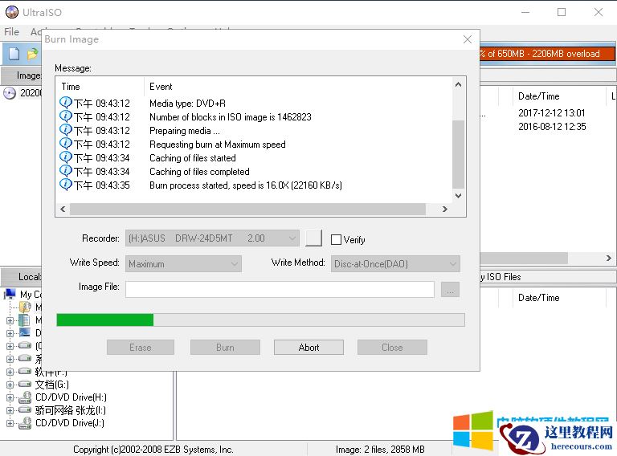The height and width of the screenshot is (456, 617).
Task: Click the drive icon for 骄可网络 张龙(I:)
Action: coord(25,410)
